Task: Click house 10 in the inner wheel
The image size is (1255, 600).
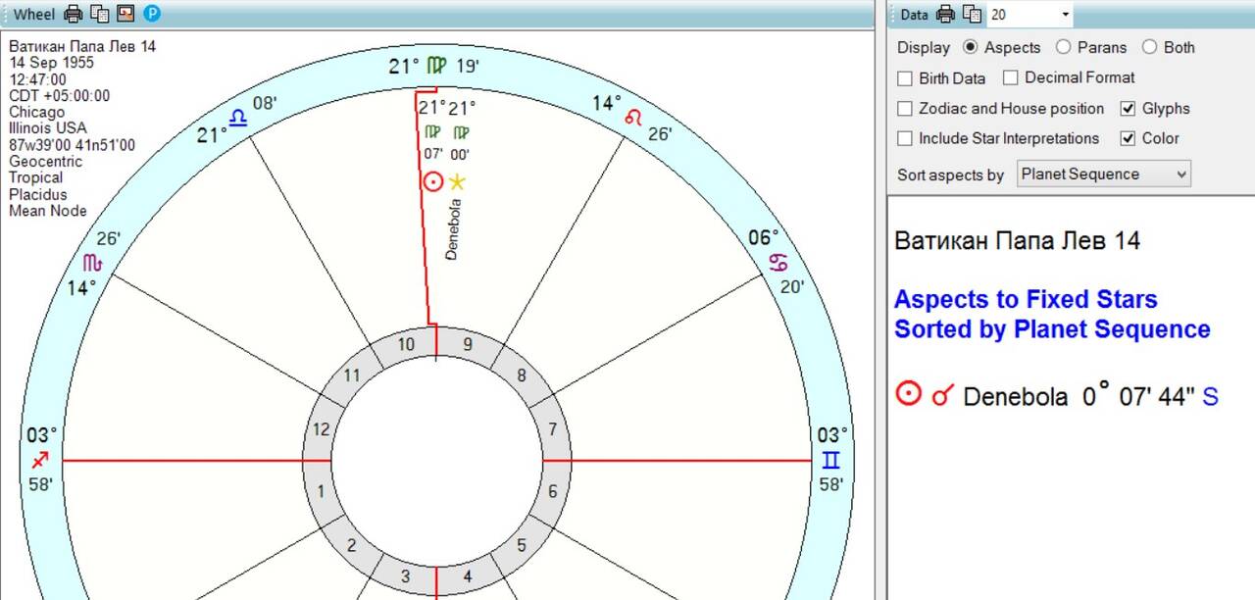Action: pyautogui.click(x=406, y=344)
